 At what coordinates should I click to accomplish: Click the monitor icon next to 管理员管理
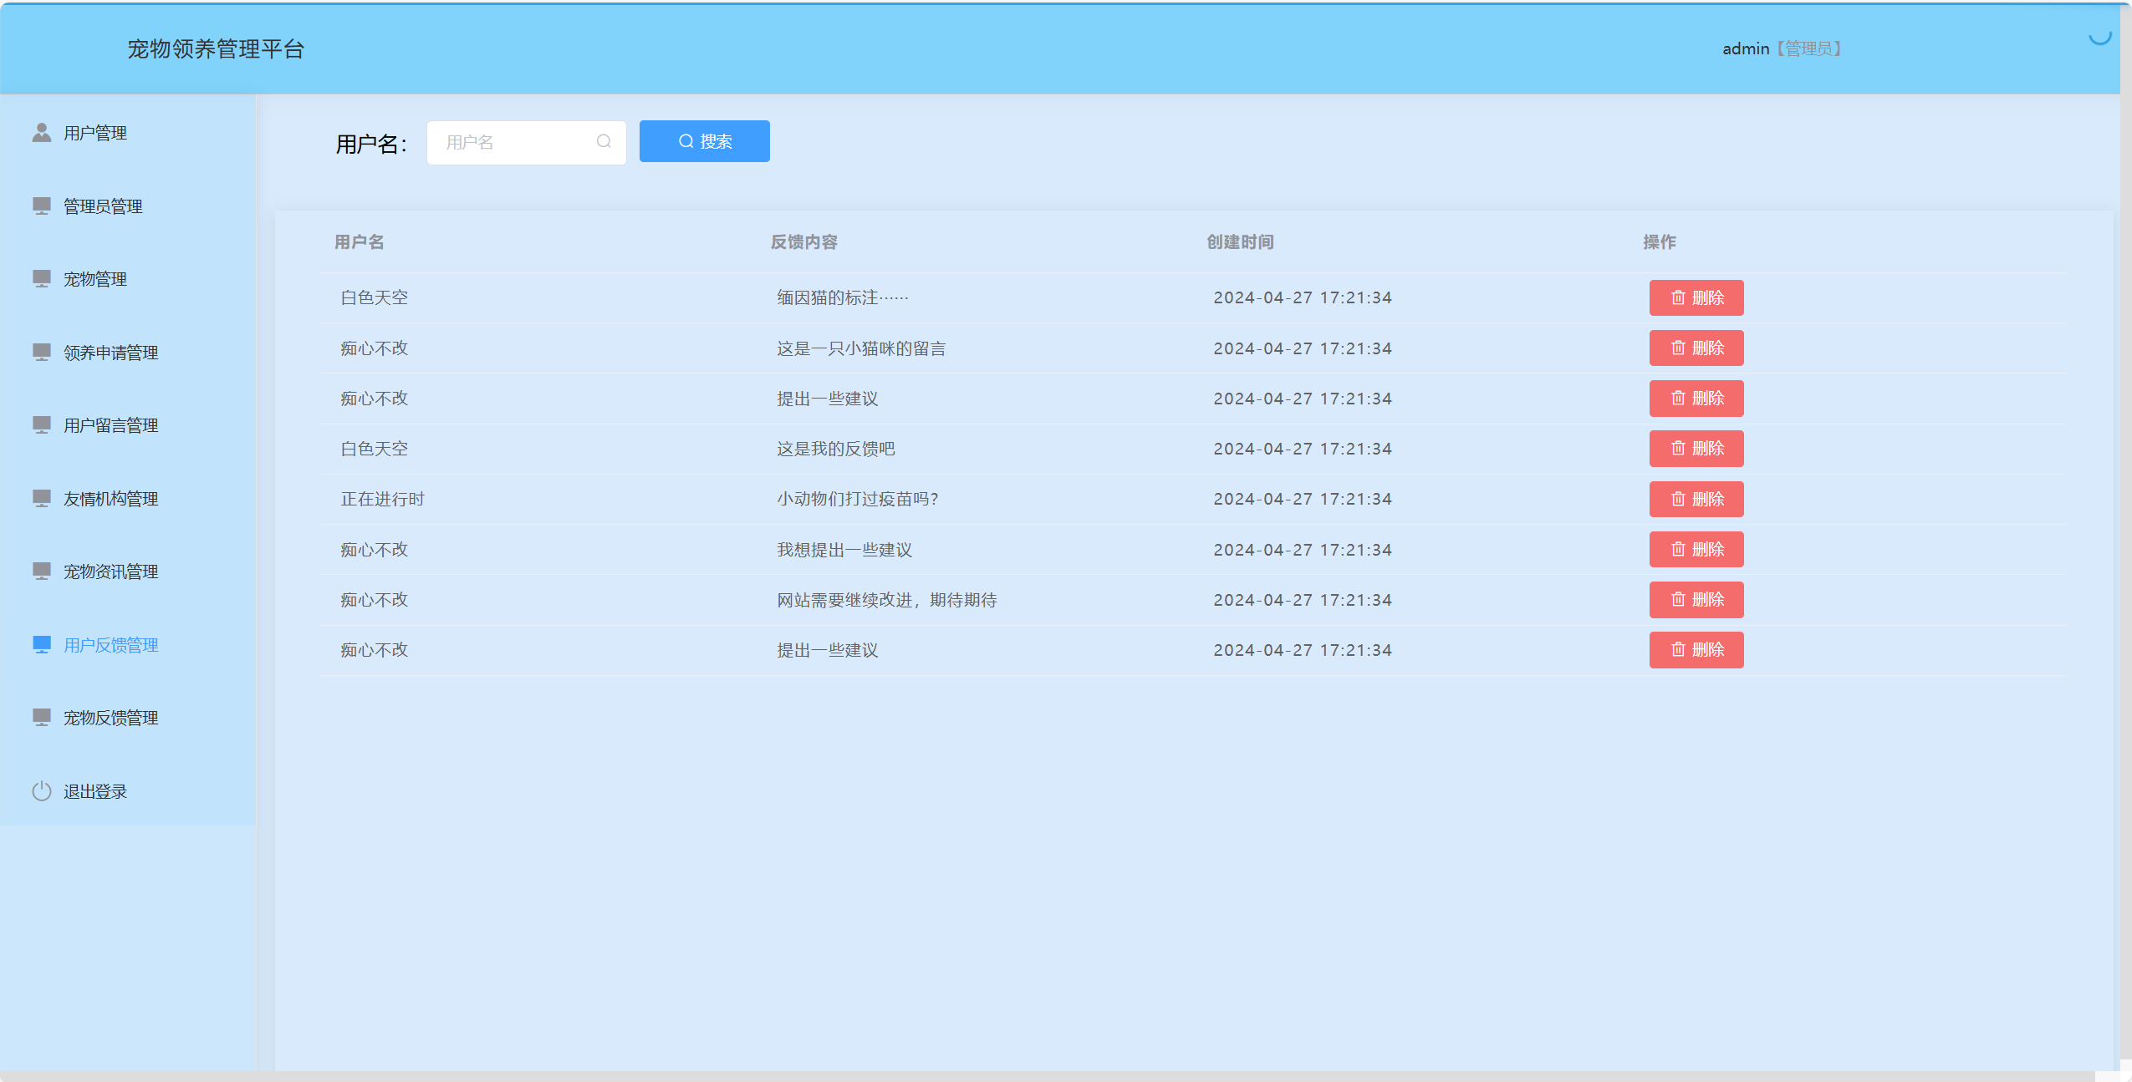pyautogui.click(x=42, y=206)
